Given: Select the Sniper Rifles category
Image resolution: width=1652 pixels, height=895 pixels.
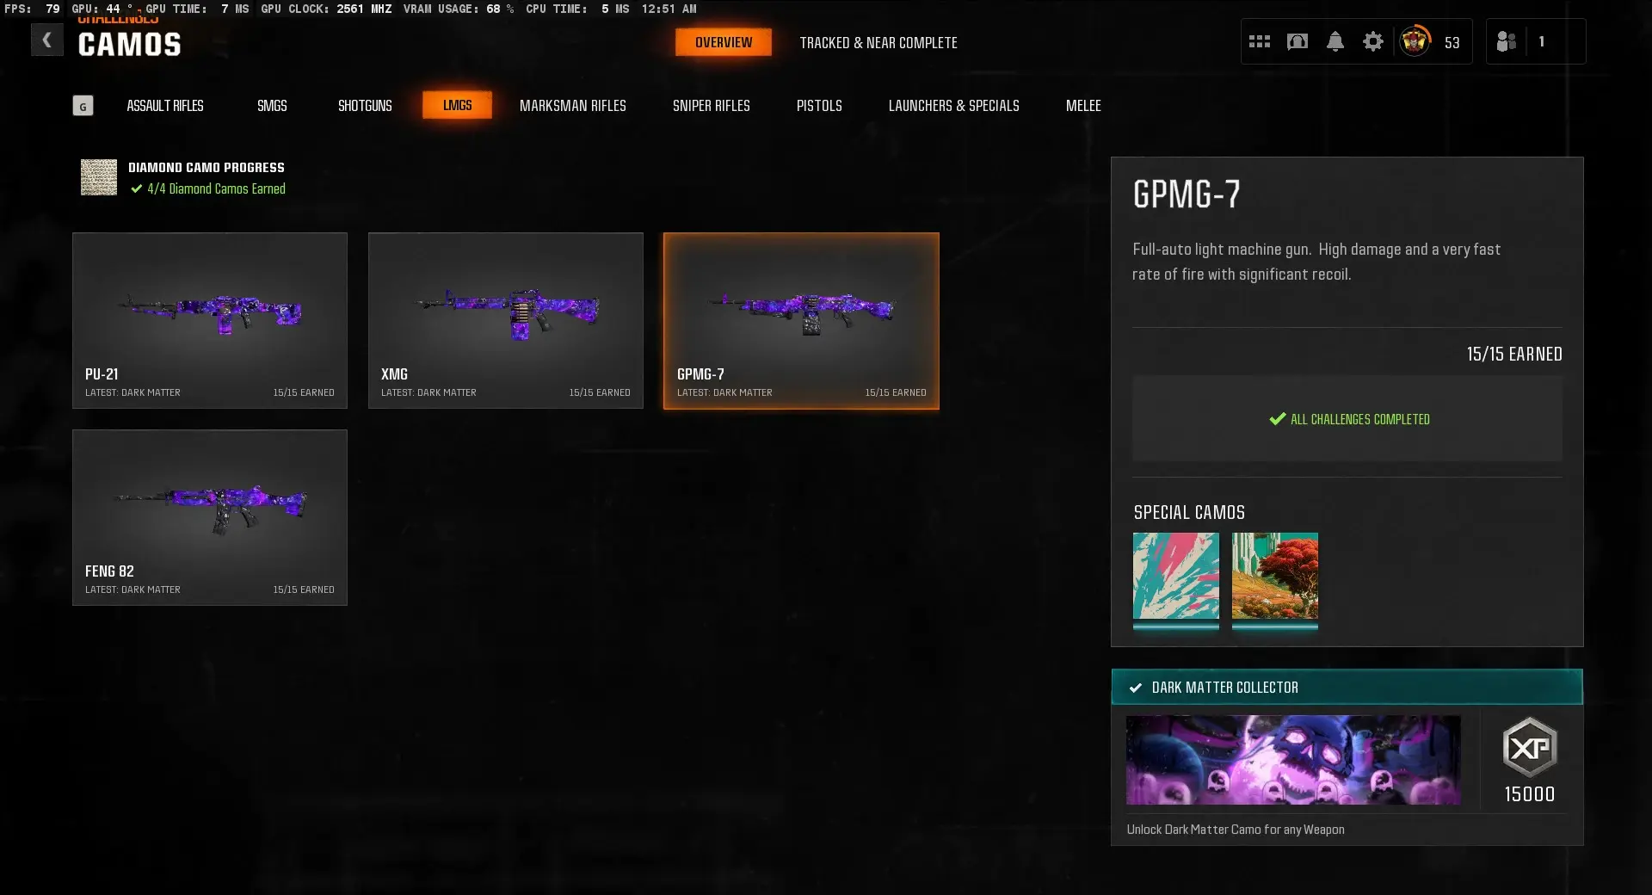Looking at the screenshot, I should (712, 106).
